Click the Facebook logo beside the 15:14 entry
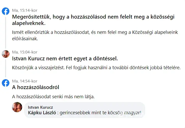Viewport: 185px width, 128px height. click(x=6, y=11)
